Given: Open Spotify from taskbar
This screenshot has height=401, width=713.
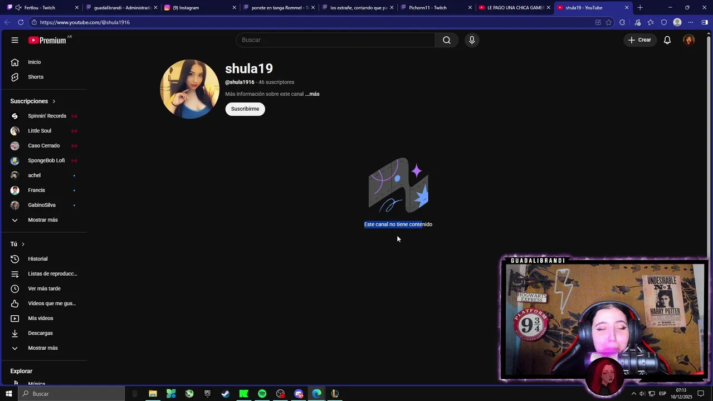Looking at the screenshot, I should point(262,394).
